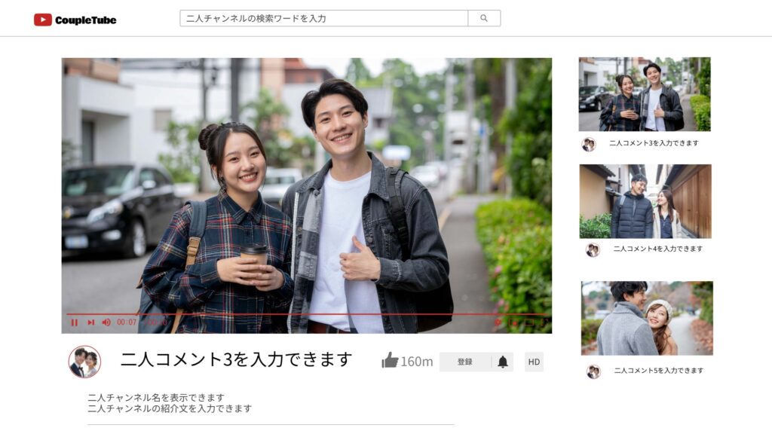Mute the video volume speaker icon
Image resolution: width=772 pixels, height=434 pixels.
click(106, 322)
